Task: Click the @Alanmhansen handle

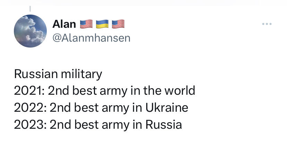Action: click(91, 38)
